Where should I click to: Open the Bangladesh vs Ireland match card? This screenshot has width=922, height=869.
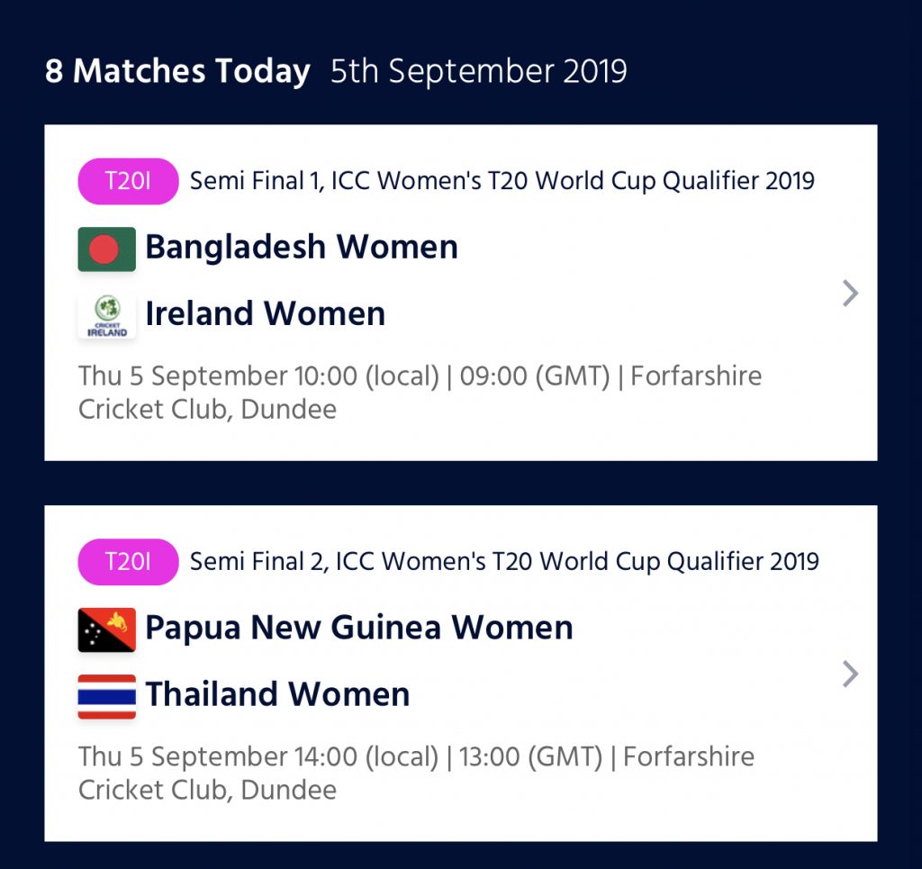pyautogui.click(x=461, y=293)
